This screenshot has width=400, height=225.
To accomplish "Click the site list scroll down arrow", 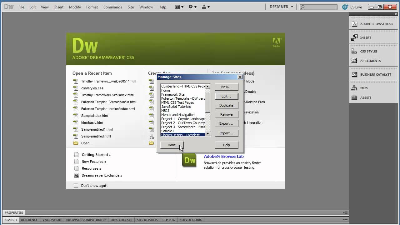I will pyautogui.click(x=208, y=134).
